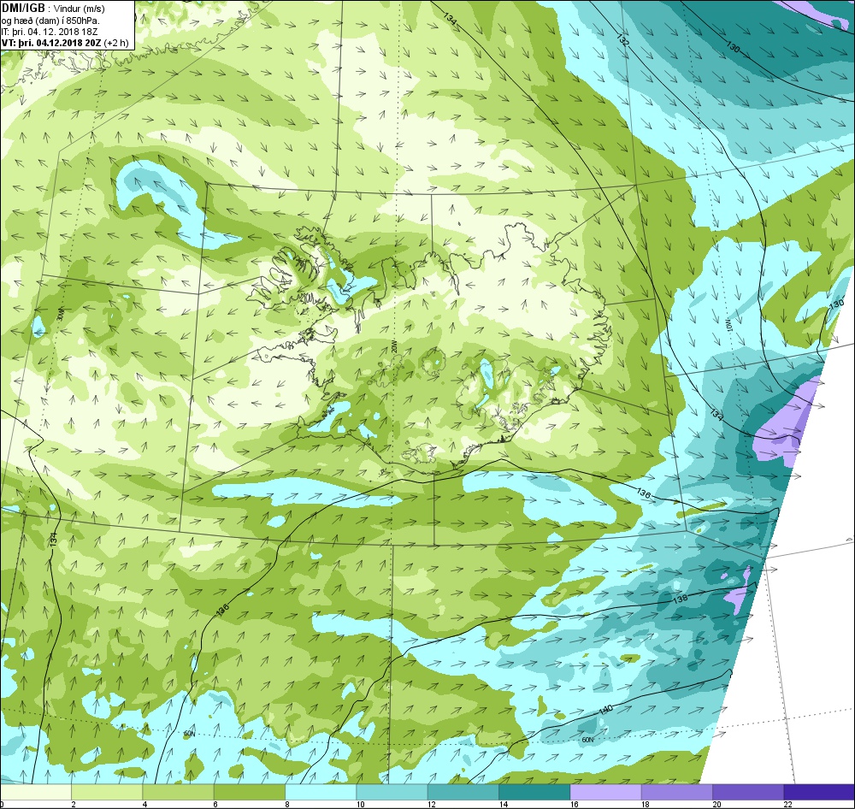Click the darkest legend swatch above 22 m/s

pos(819,792)
